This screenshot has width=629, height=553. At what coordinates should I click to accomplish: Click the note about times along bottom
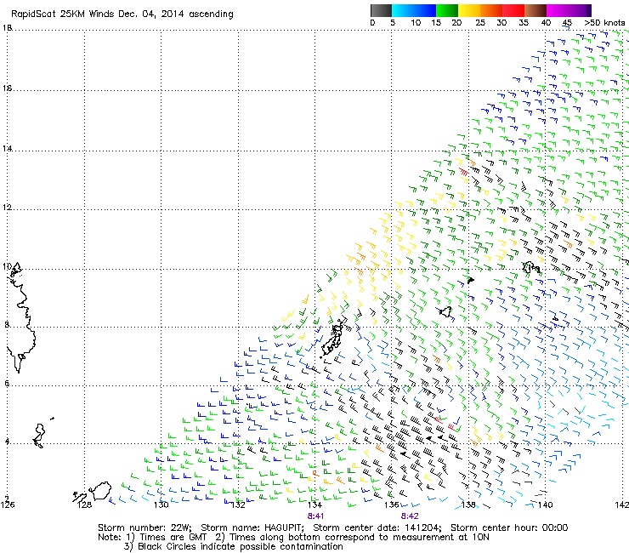point(359,538)
